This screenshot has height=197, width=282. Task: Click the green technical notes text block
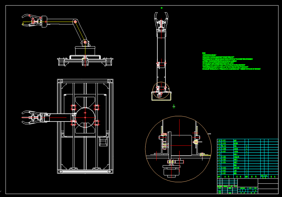[231, 61]
